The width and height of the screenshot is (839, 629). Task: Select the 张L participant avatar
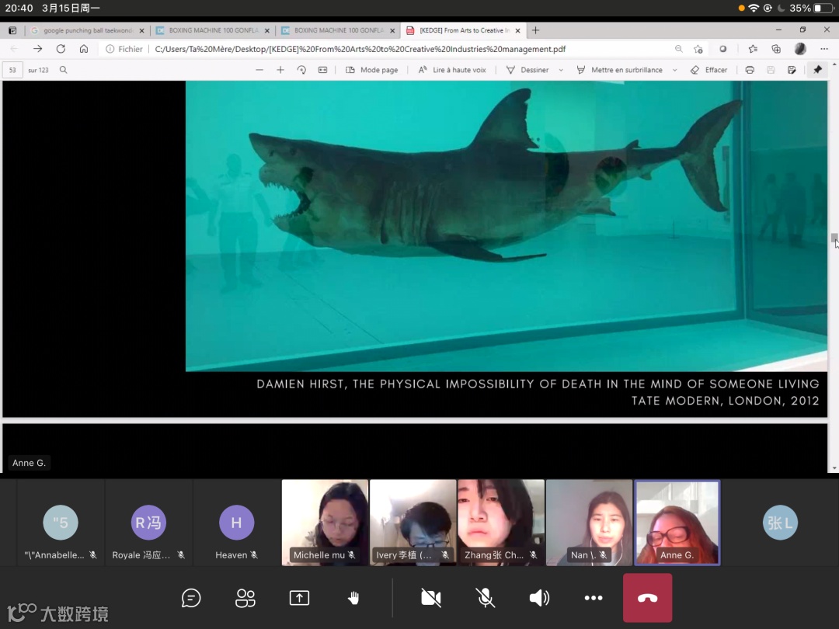click(780, 522)
